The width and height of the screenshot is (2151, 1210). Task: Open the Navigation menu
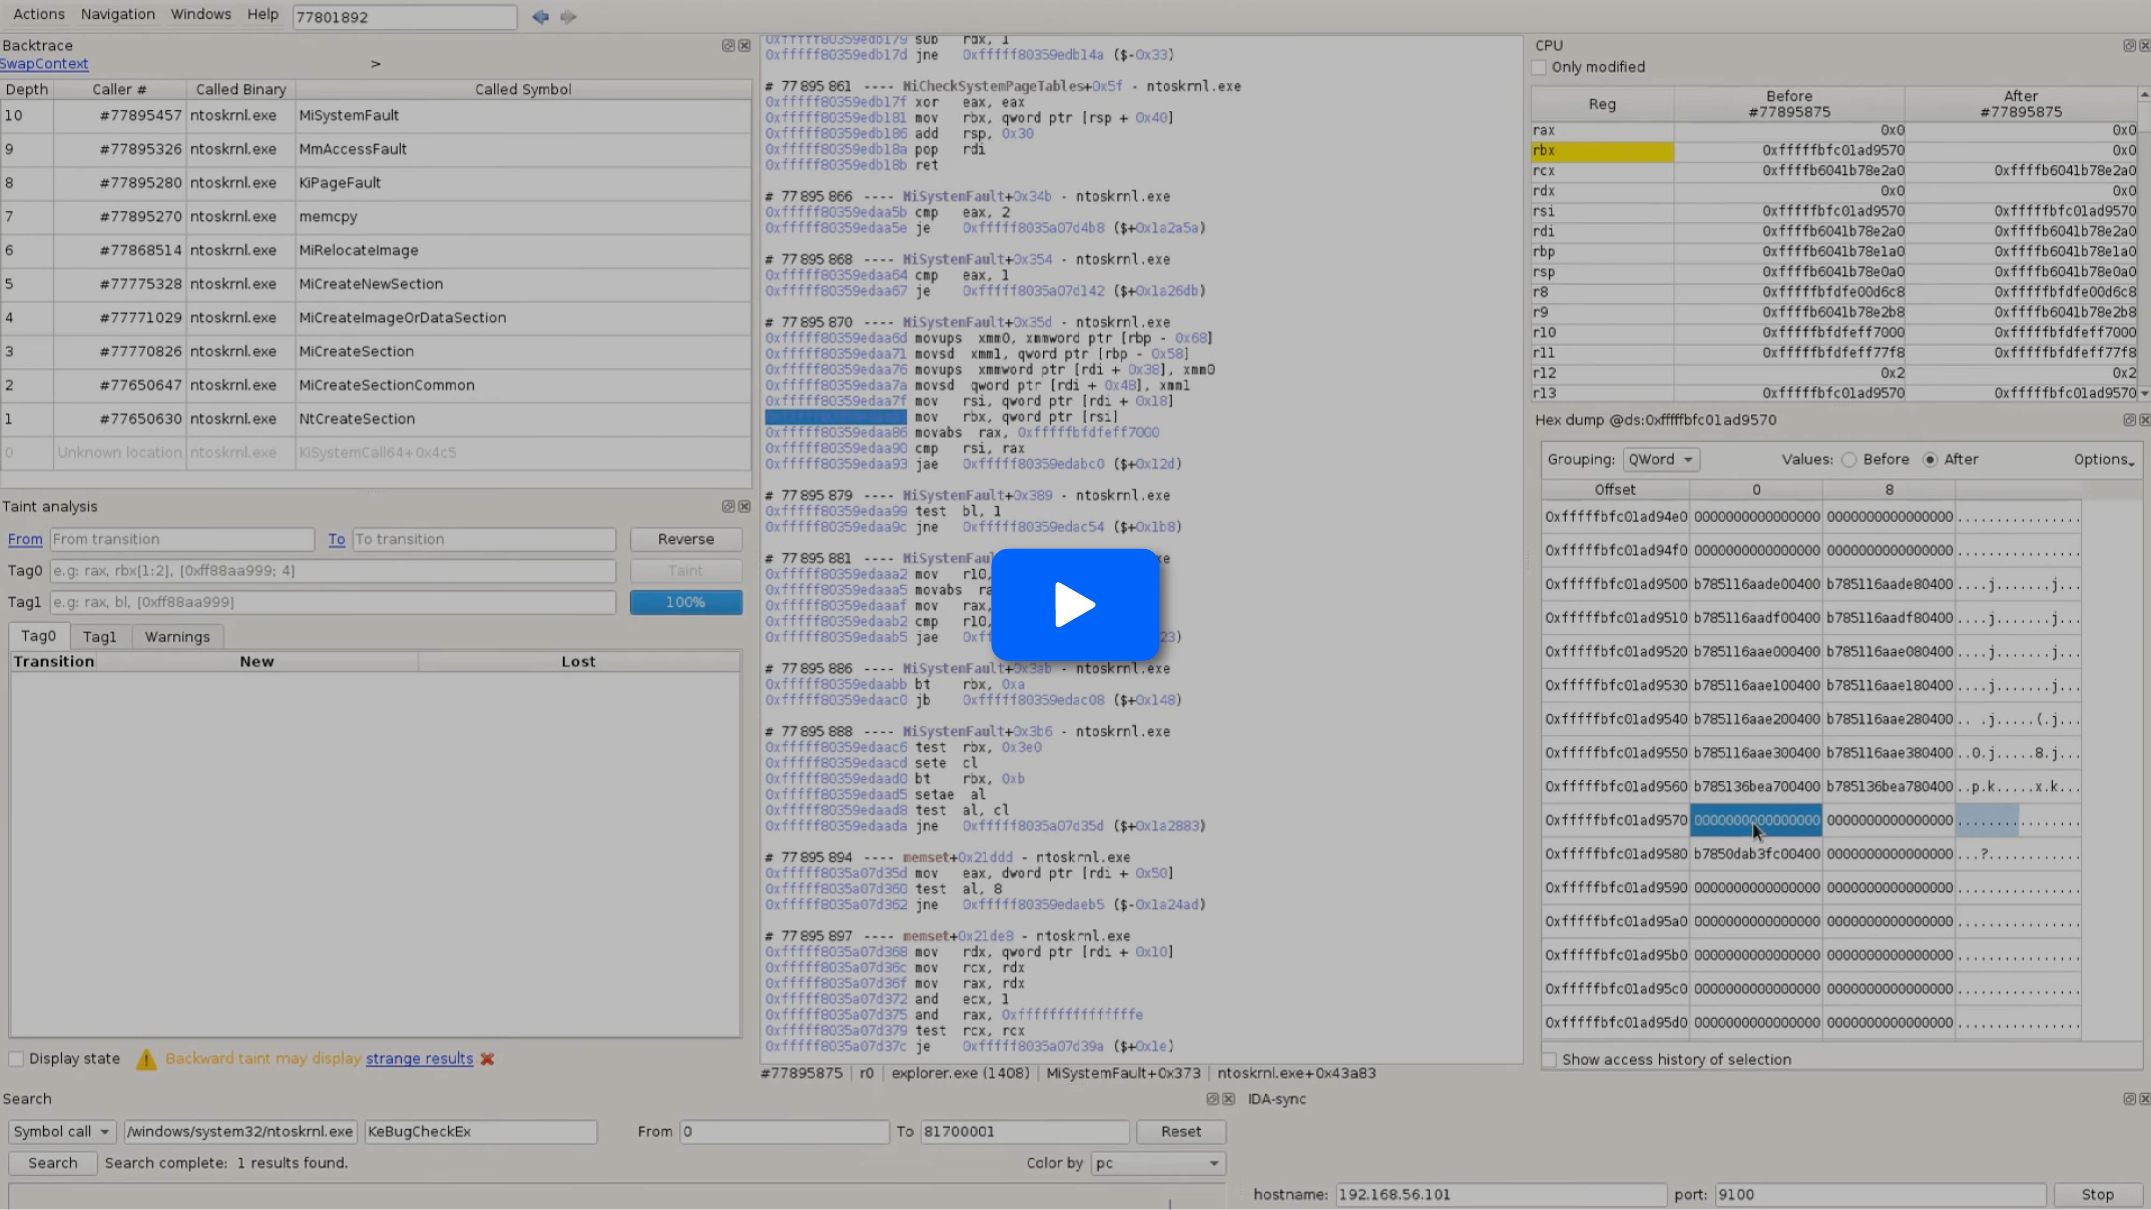pos(118,14)
